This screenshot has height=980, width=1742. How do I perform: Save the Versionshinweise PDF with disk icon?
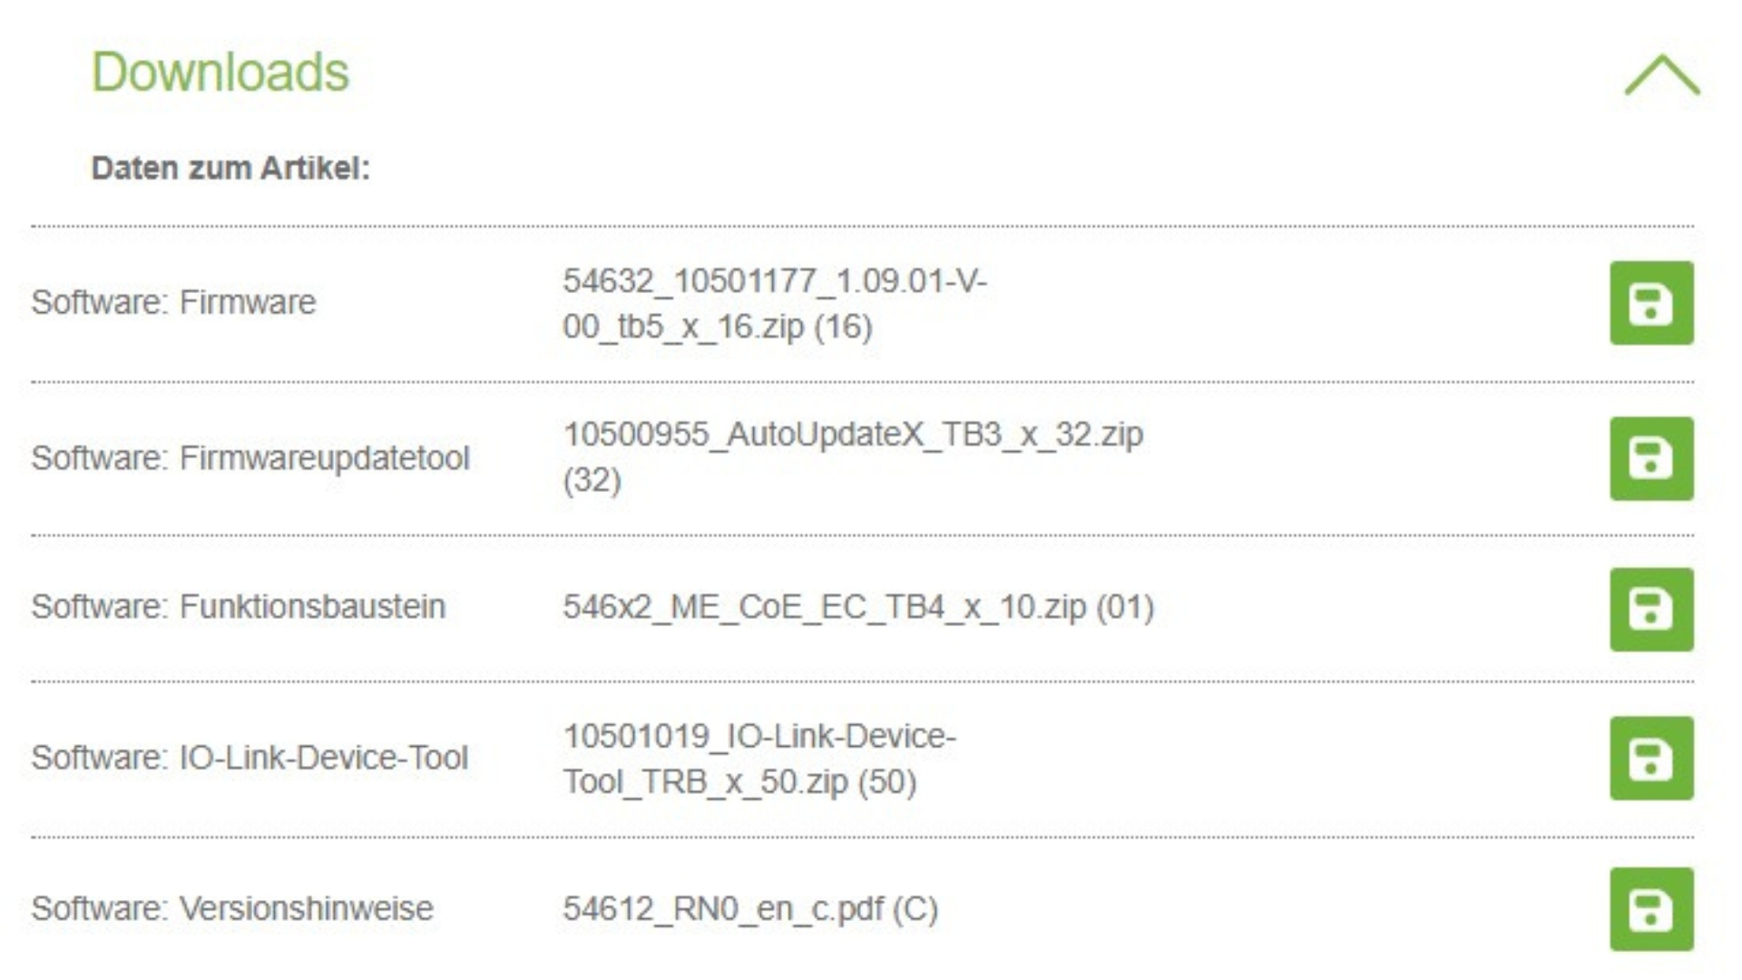[x=1651, y=908]
